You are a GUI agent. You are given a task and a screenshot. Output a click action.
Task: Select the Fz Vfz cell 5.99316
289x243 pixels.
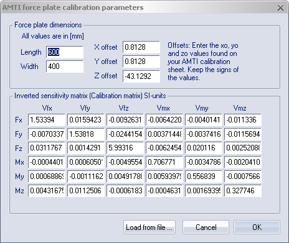[125, 148]
